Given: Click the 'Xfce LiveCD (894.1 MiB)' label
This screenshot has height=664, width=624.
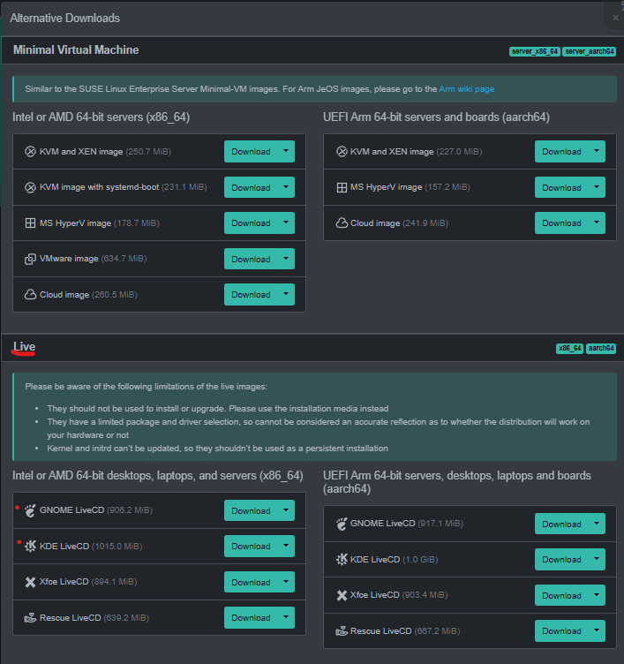Looking at the screenshot, I should pyautogui.click(x=88, y=582).
